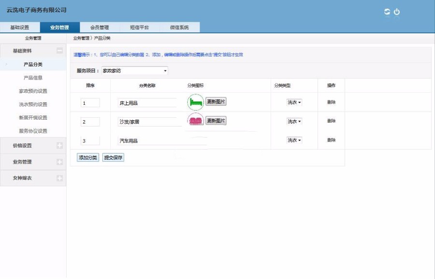Image resolution: width=435 pixels, height=279 pixels.
Task: Delete the 汽车用品 category row
Action: (331, 140)
